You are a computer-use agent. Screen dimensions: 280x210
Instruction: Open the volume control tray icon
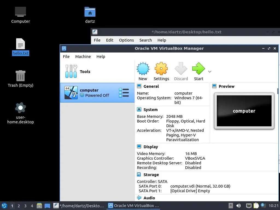pos(238,206)
